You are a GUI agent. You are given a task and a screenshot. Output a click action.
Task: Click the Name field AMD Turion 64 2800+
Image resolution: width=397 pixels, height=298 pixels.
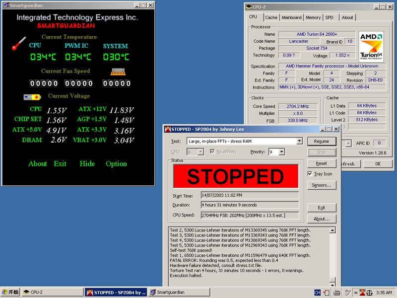point(317,34)
